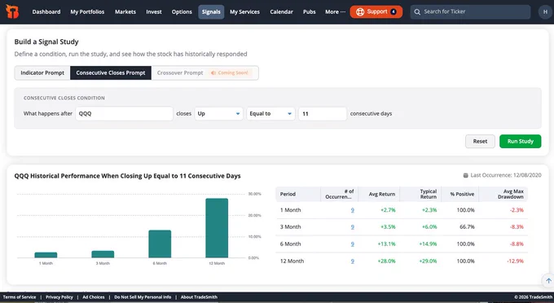
Task: Click the Support button
Action: (x=376, y=11)
